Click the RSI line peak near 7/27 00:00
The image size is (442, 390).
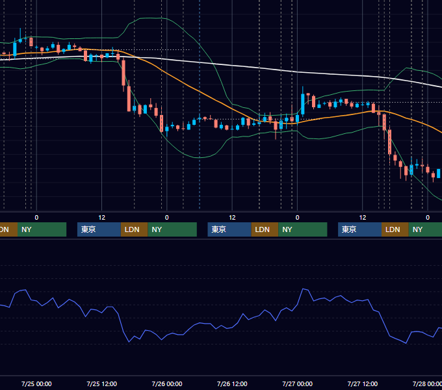(304, 289)
